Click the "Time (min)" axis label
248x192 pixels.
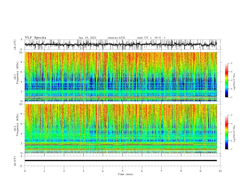pos(125,174)
